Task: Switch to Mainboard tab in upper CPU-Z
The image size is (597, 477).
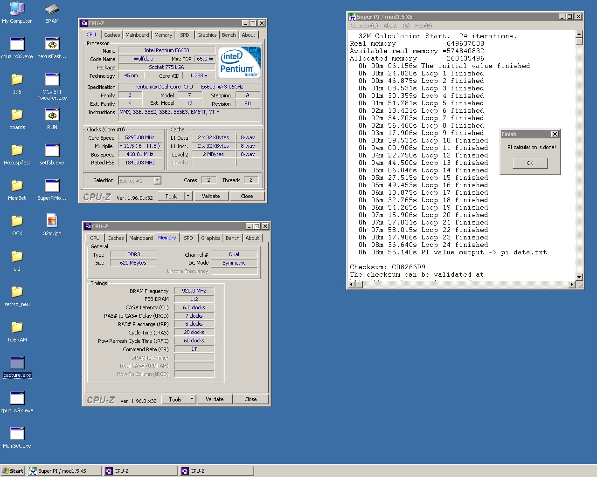Action: click(137, 35)
